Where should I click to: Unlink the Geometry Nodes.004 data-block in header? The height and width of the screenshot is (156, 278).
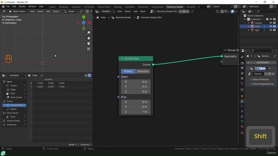(x=188, y=12)
